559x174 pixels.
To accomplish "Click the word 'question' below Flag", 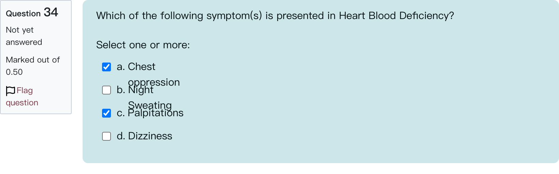I will point(22,103).
